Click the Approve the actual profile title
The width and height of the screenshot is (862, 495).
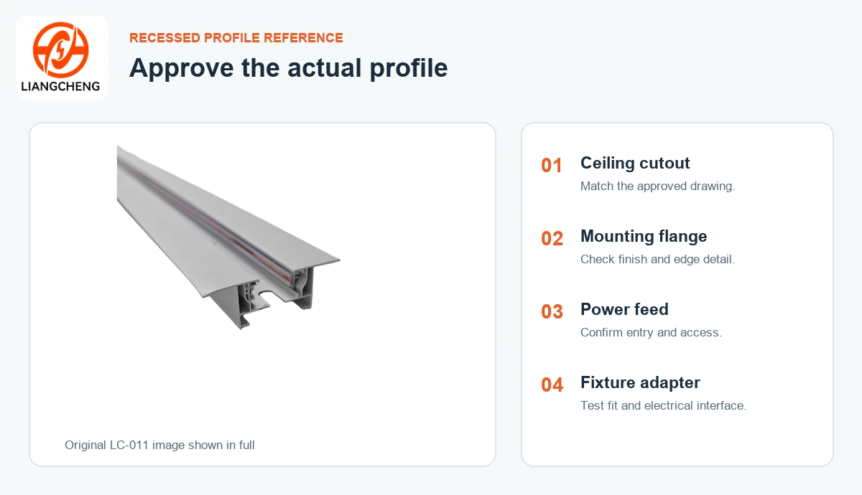[289, 67]
